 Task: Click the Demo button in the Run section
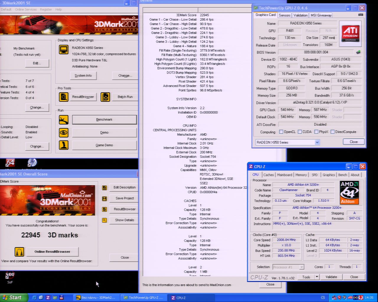[104, 132]
